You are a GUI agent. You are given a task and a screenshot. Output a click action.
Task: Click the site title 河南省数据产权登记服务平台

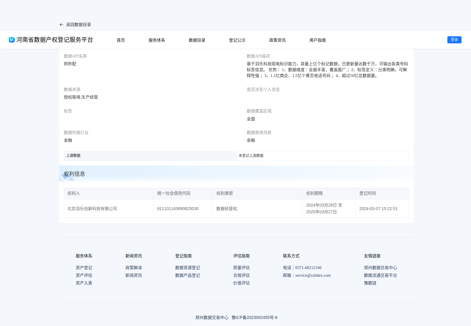tap(55, 40)
